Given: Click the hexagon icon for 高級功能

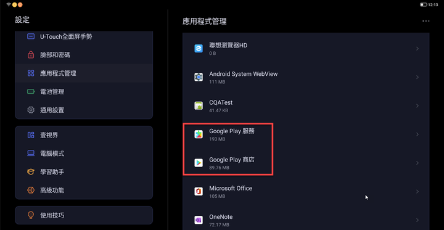Looking at the screenshot, I should point(31,190).
